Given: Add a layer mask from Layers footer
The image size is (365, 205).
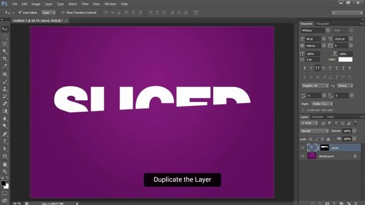Looking at the screenshot, I should (x=327, y=203).
